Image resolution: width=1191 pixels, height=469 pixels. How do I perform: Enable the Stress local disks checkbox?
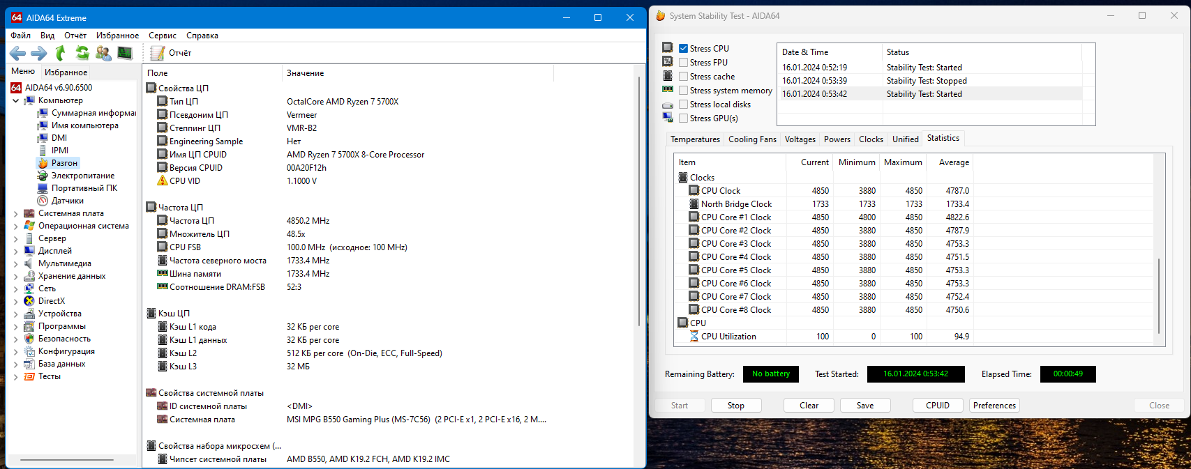coord(684,105)
